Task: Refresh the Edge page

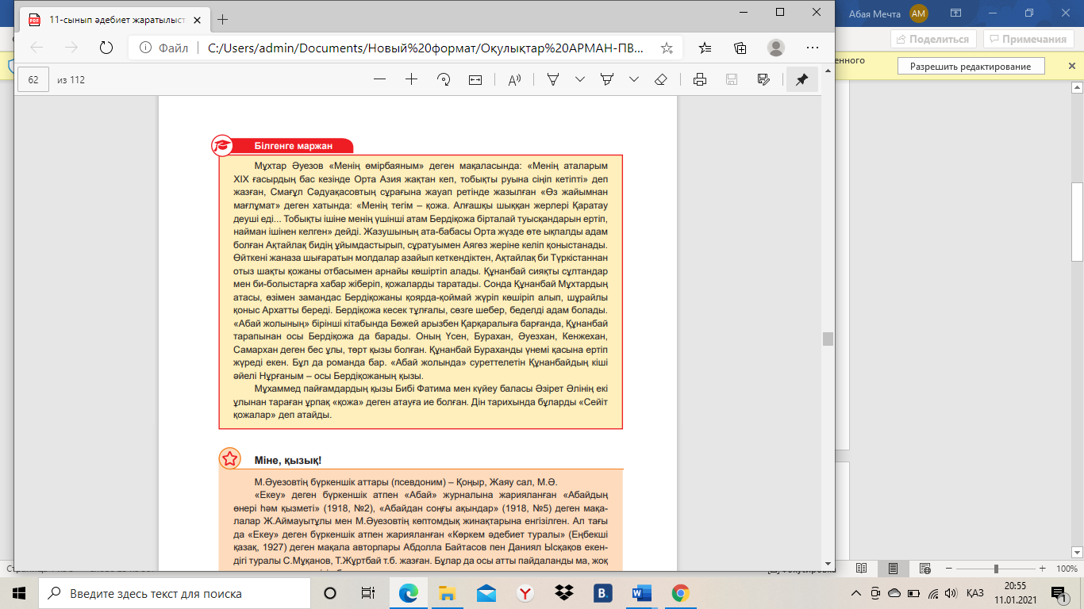Action: (106, 48)
